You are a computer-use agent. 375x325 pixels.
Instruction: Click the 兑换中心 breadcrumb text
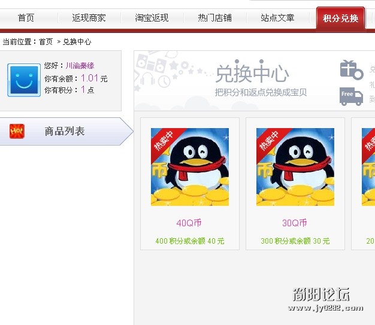tap(77, 42)
